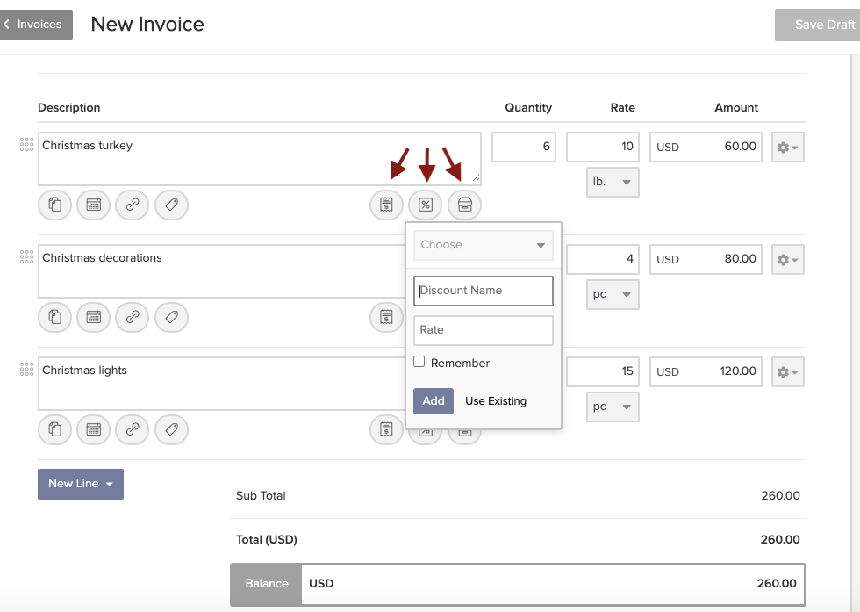Open the gear menu for Christmas decorations row
Viewport: 860px width, 612px height.
pos(788,260)
